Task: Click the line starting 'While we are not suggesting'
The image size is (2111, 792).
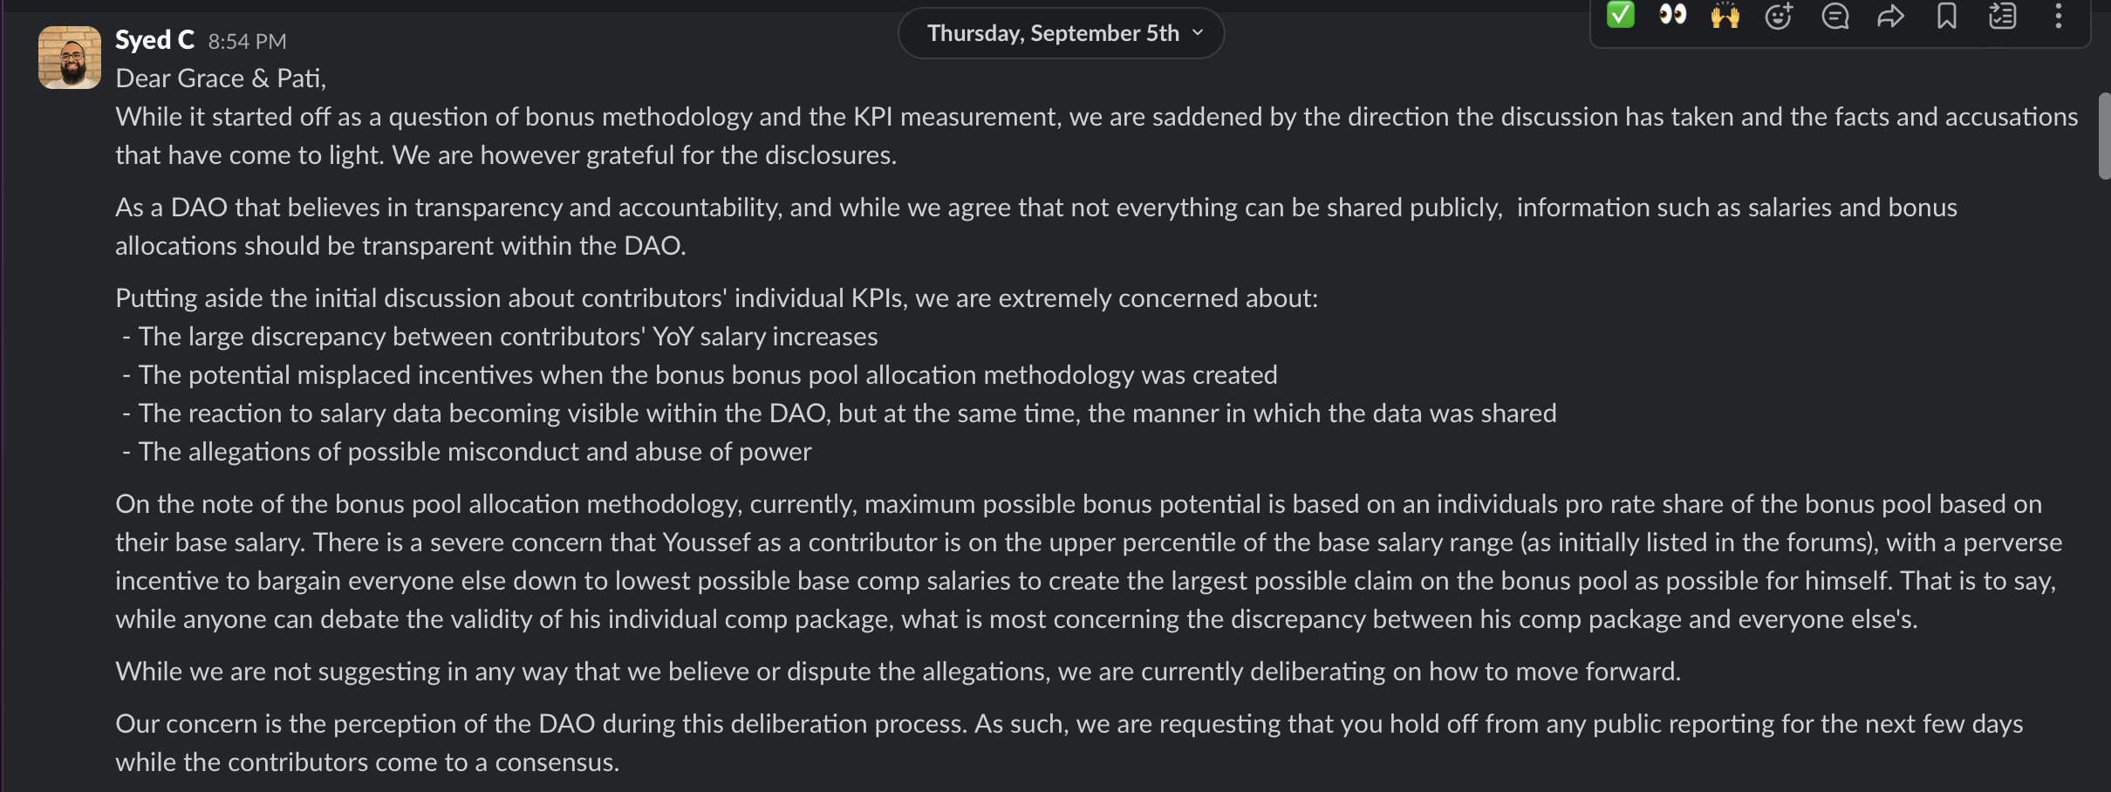Action: tap(898, 672)
